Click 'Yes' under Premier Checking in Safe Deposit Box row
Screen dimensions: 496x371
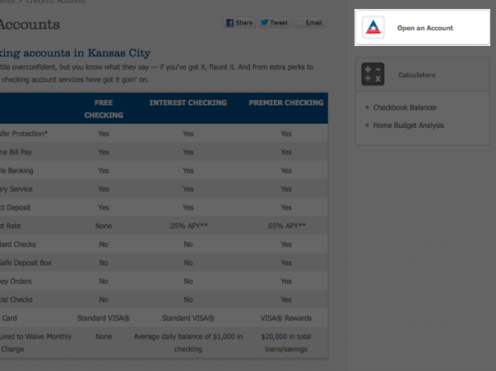click(x=286, y=263)
